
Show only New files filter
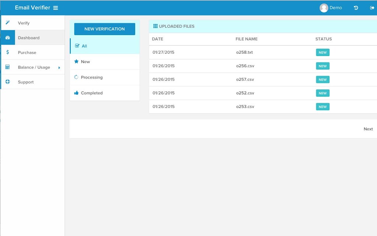pos(105,62)
